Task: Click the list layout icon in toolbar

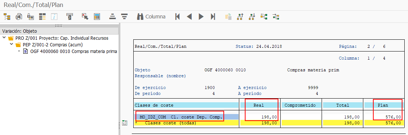Action: click(42, 17)
